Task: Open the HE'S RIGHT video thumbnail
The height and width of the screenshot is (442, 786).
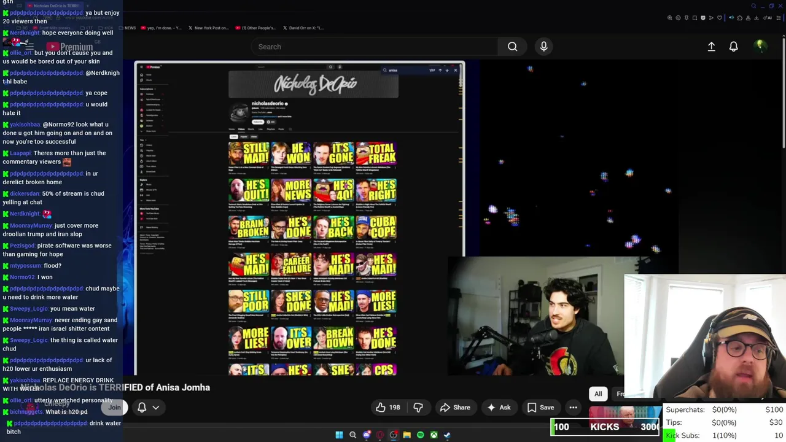Action: coord(376,190)
